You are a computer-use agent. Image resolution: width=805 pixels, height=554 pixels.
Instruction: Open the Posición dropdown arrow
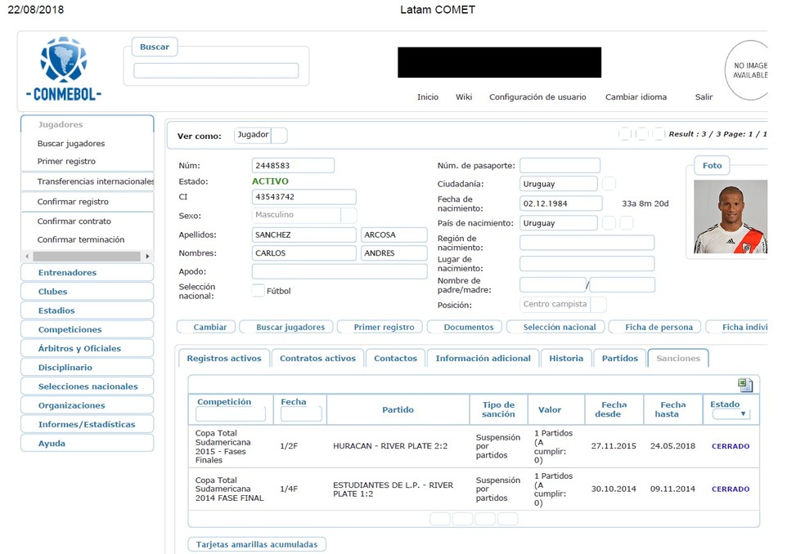coord(598,305)
